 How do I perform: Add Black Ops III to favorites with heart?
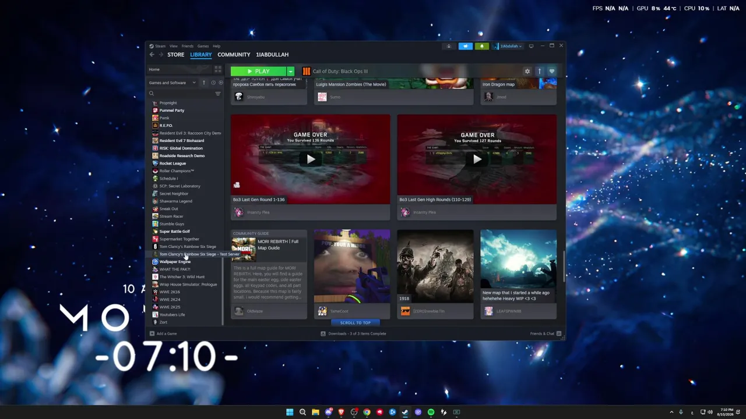point(551,72)
